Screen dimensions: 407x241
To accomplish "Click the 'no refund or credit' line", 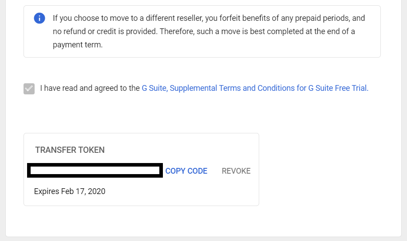I will [x=204, y=31].
